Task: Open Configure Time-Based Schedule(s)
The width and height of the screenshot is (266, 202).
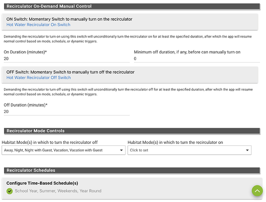Action: pyautogui.click(x=42, y=183)
